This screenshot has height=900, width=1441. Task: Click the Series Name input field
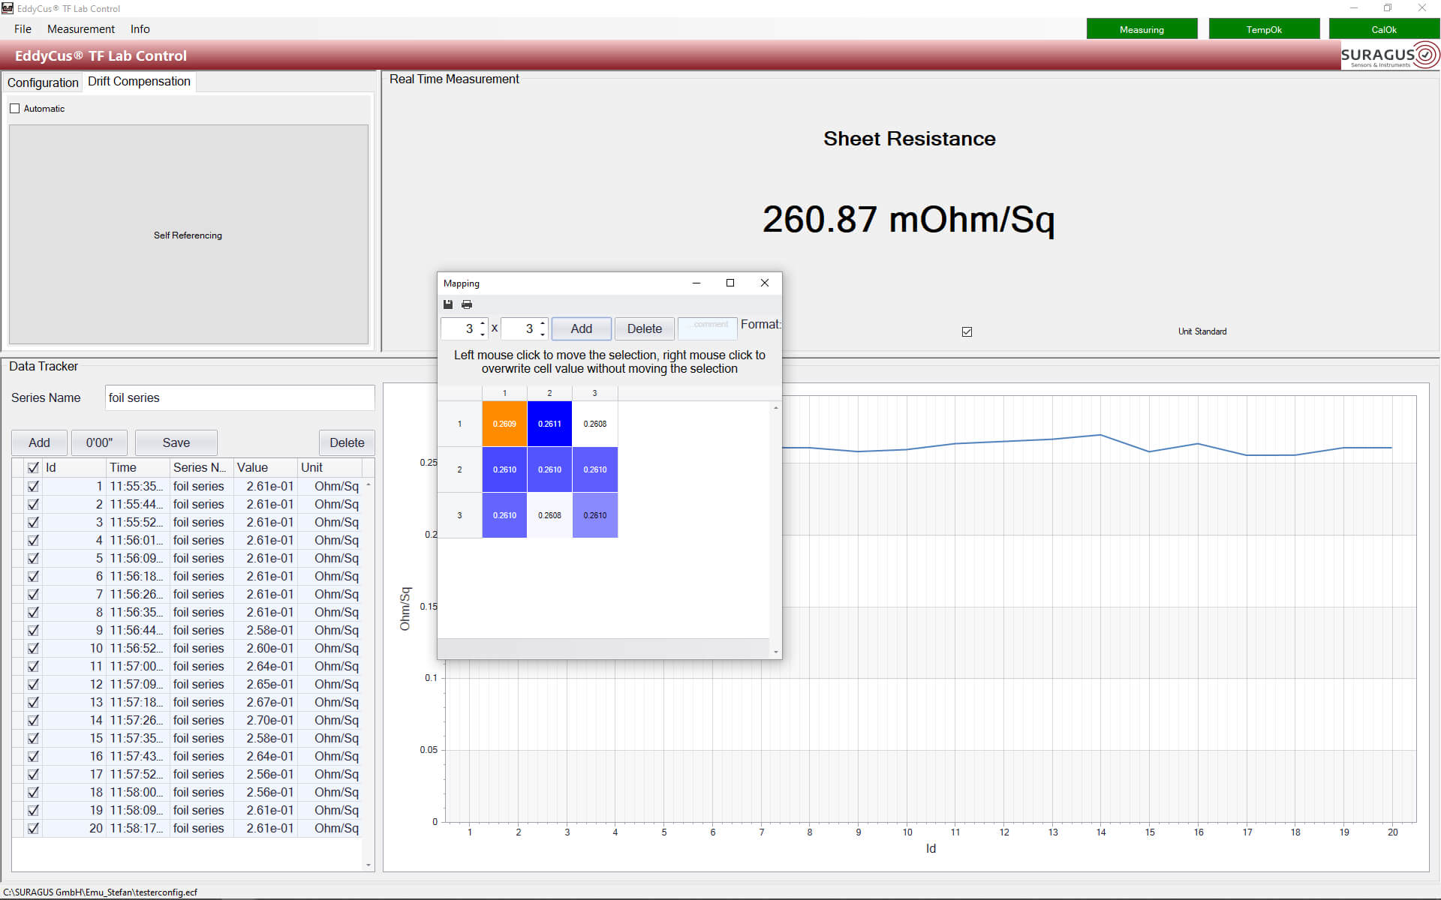tap(239, 397)
